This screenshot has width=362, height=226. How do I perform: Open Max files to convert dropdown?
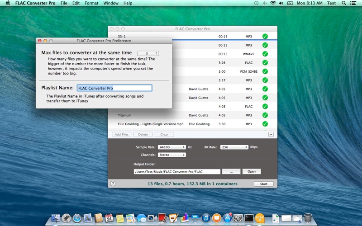tap(148, 53)
